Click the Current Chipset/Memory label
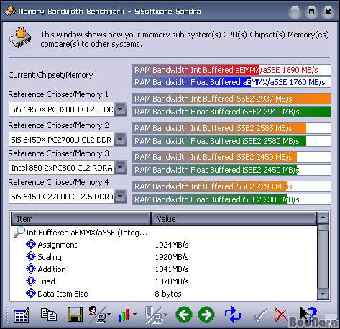The height and width of the screenshot is (329, 340). (50, 75)
